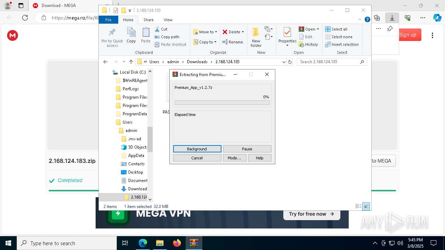Click Cut in Clipboard group
Viewport: 445px width, 250px height.
(161, 29)
